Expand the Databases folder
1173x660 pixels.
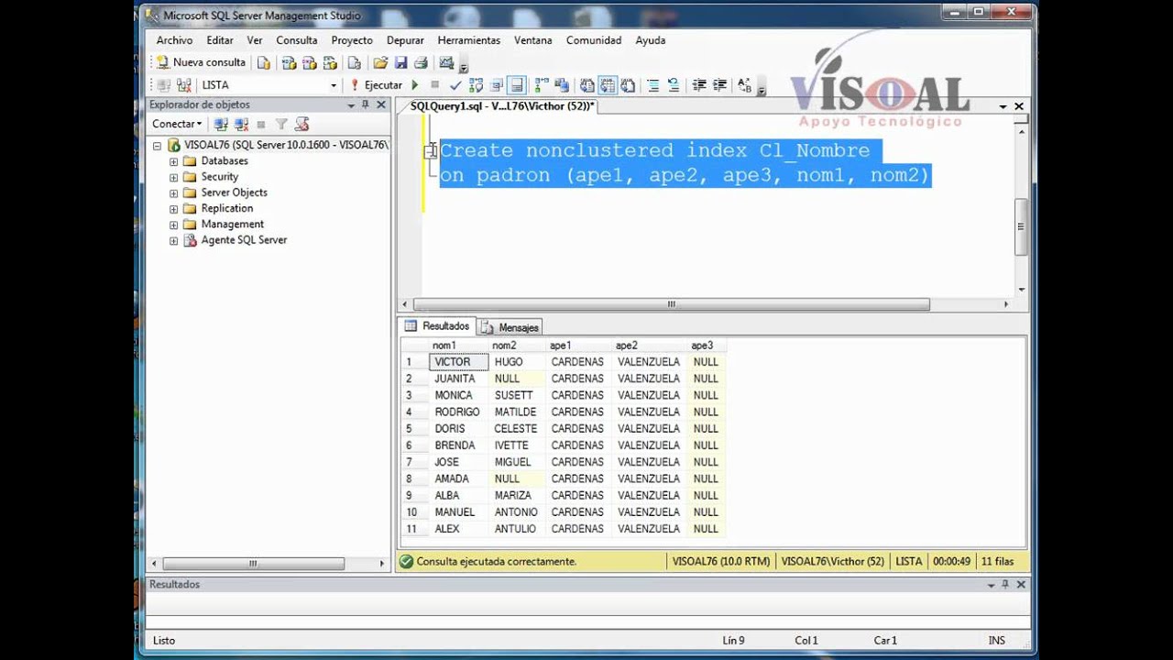point(173,161)
